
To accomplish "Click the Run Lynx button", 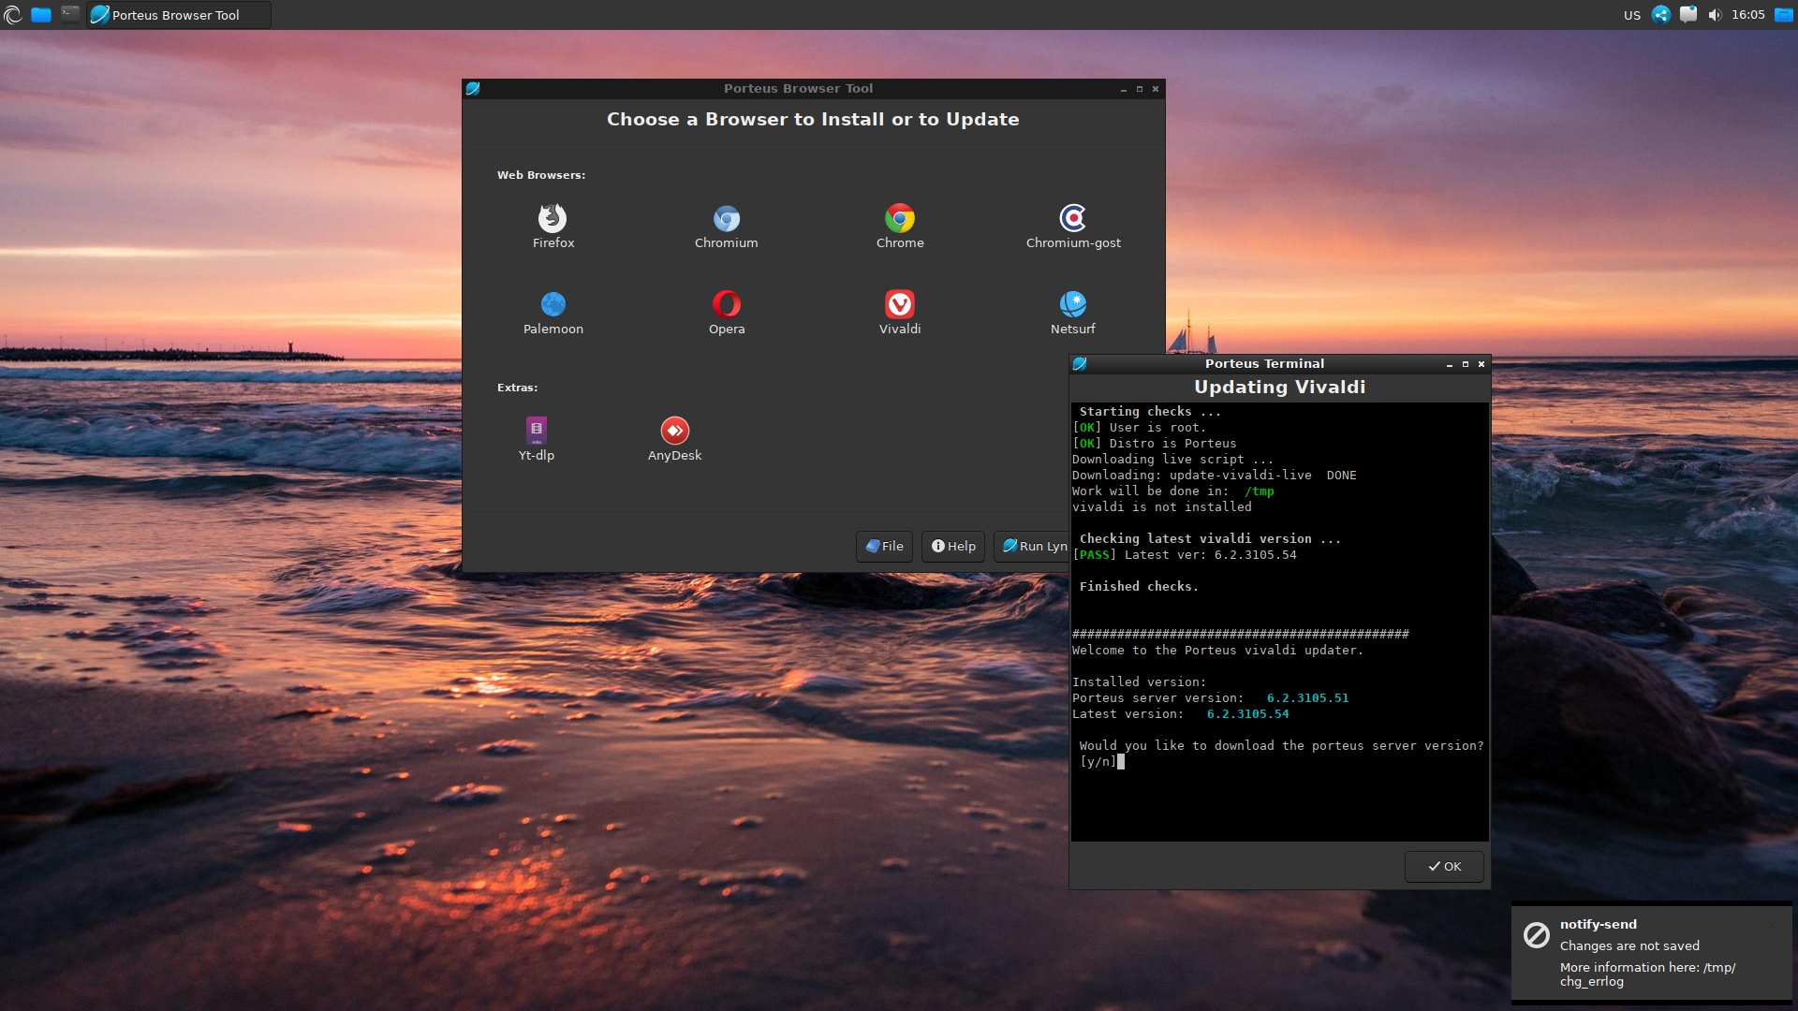I will [1032, 546].
